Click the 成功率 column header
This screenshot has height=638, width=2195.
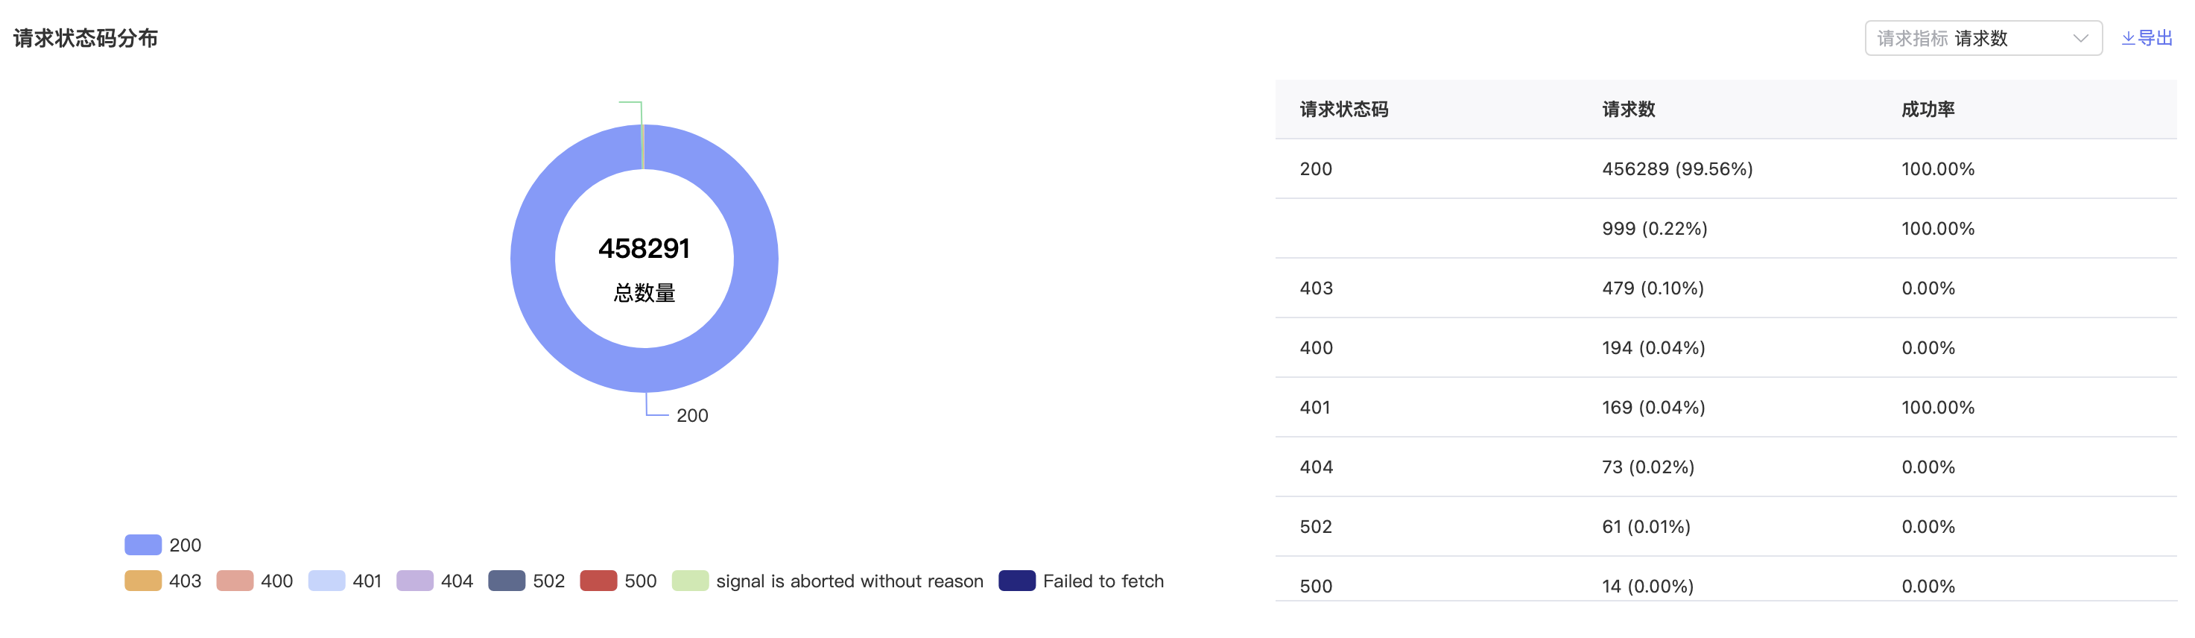(x=1928, y=109)
